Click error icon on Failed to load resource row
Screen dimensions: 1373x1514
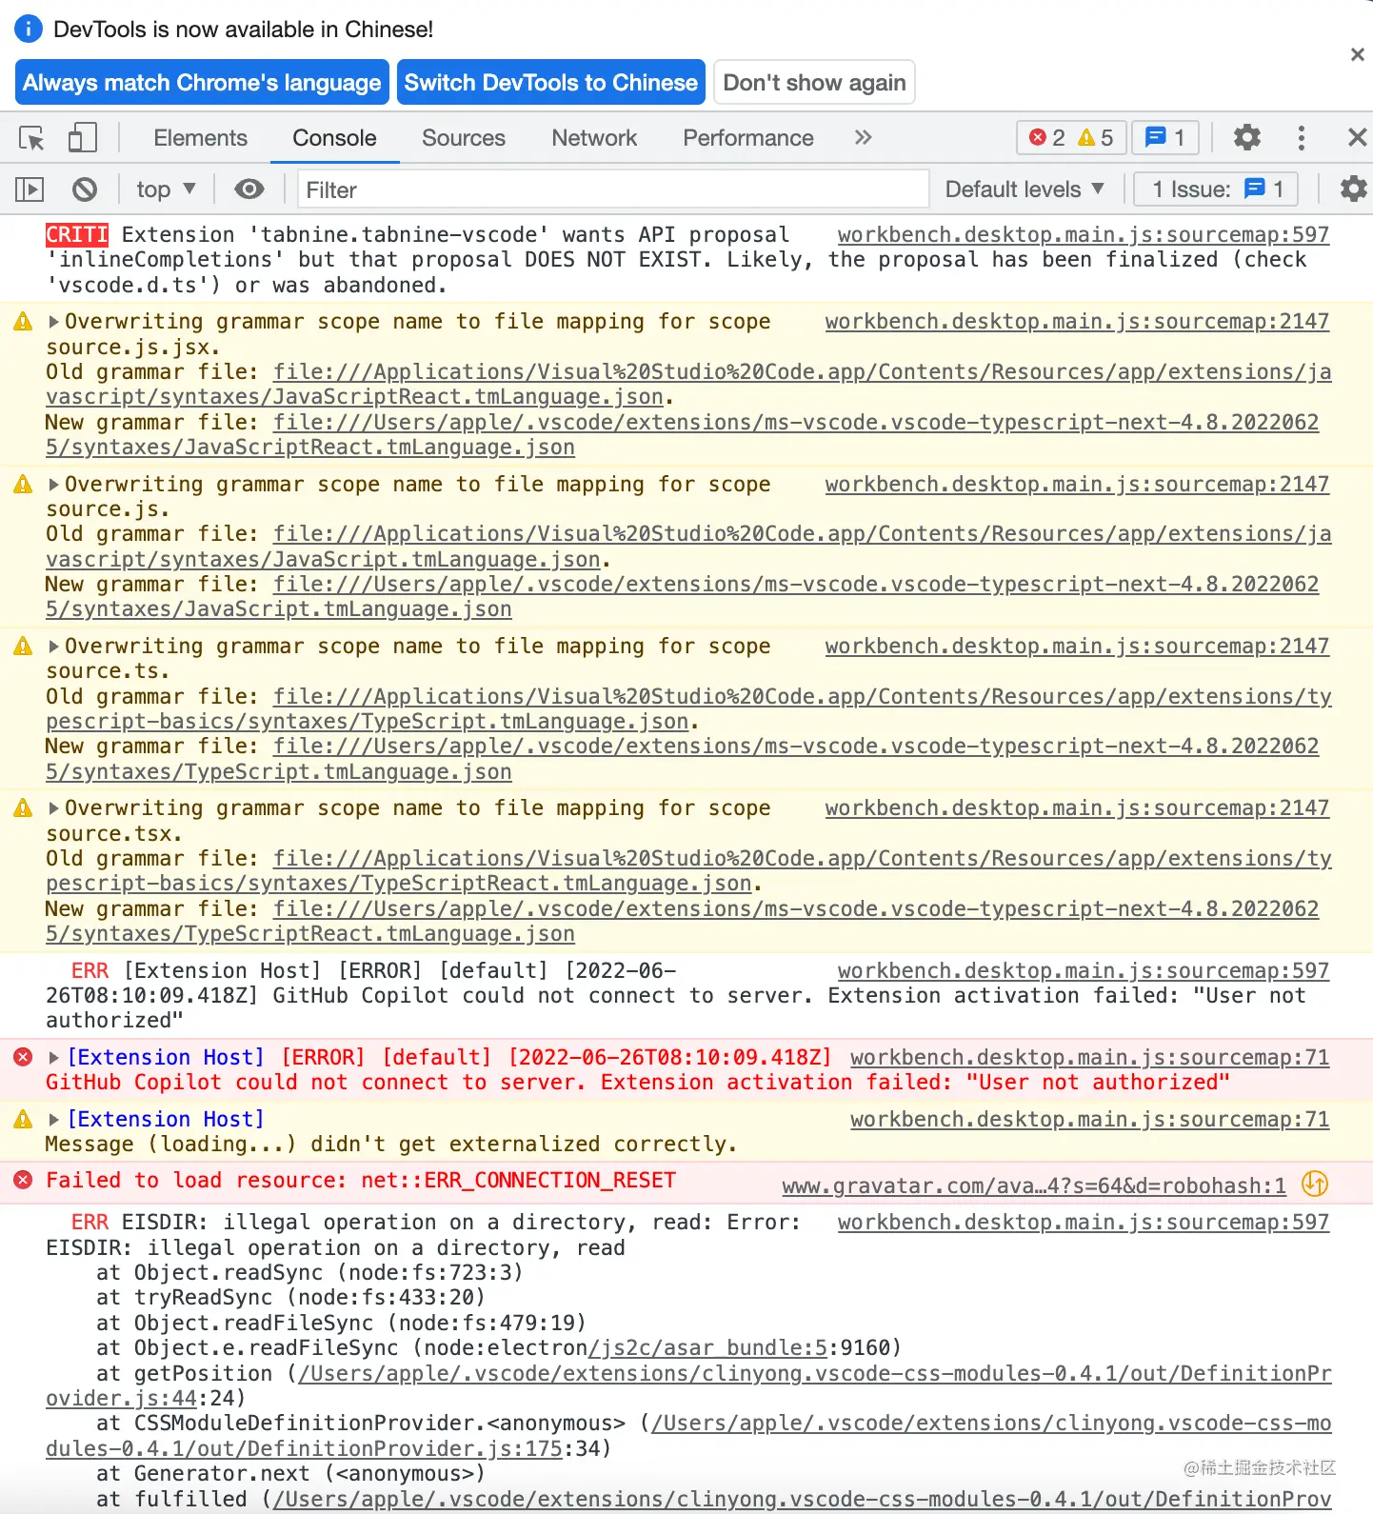23,1181
